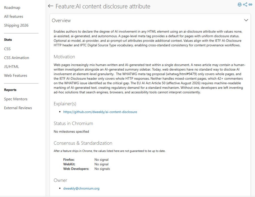255x197 pixels.
Task: Click the share feature icon
Action: click(245, 5)
